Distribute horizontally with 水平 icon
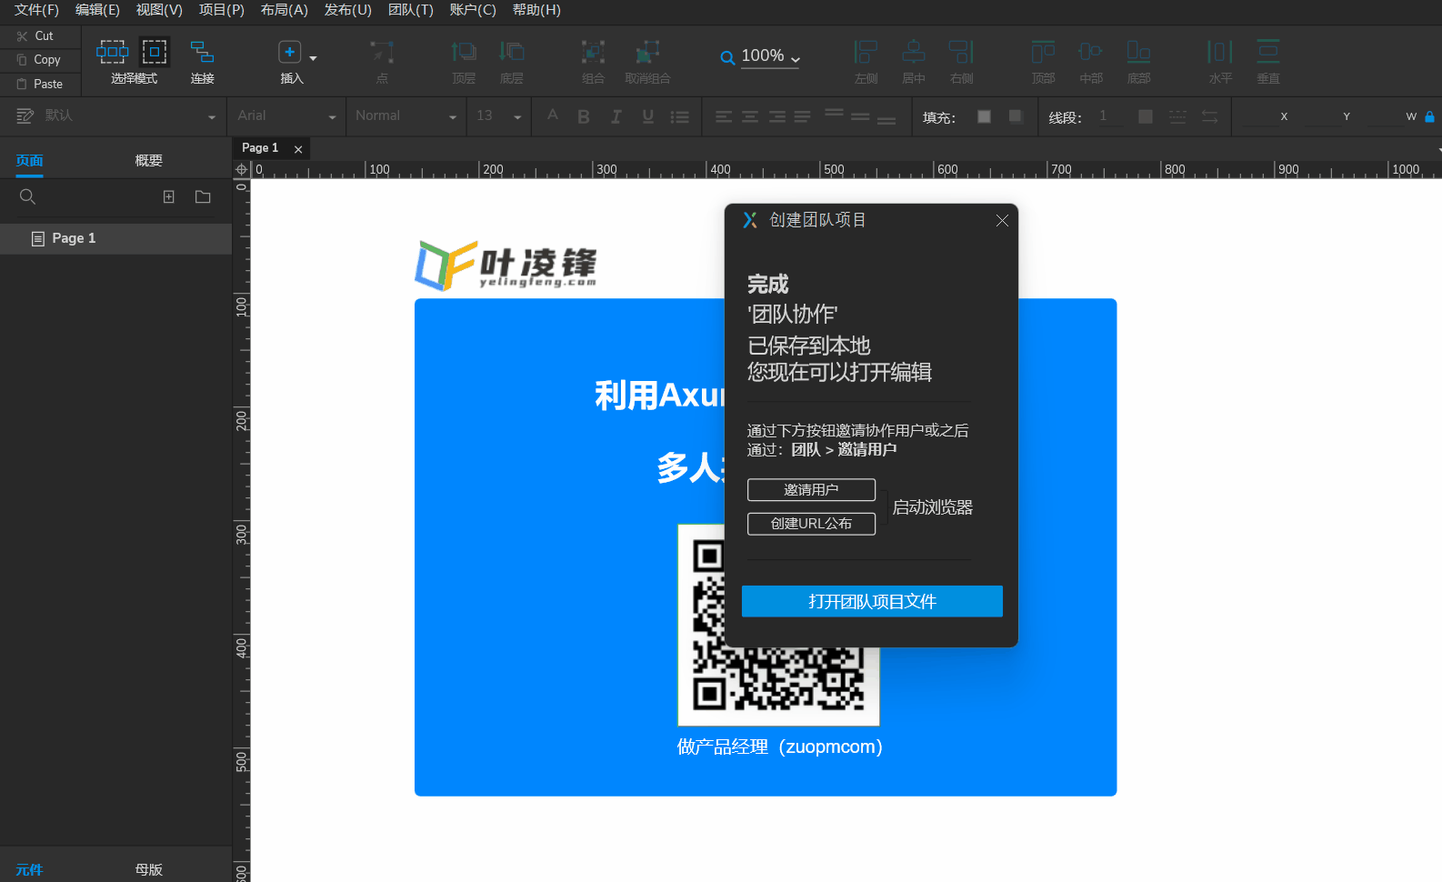 1220,52
